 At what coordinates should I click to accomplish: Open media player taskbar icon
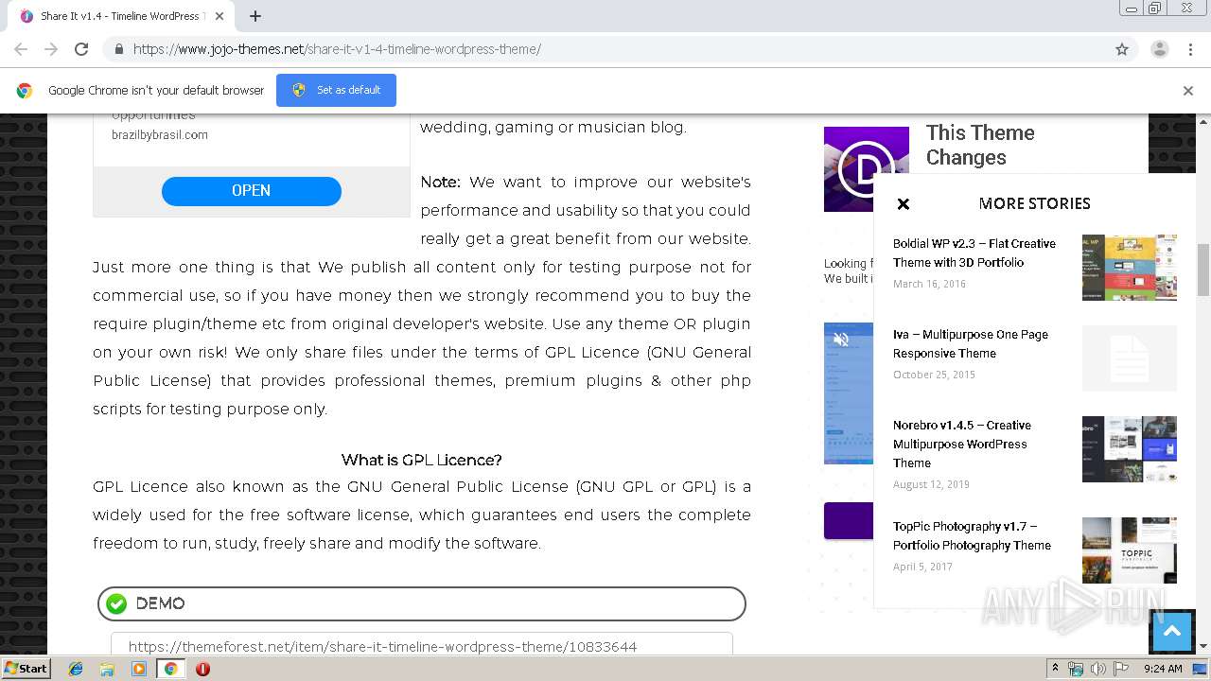click(x=139, y=669)
